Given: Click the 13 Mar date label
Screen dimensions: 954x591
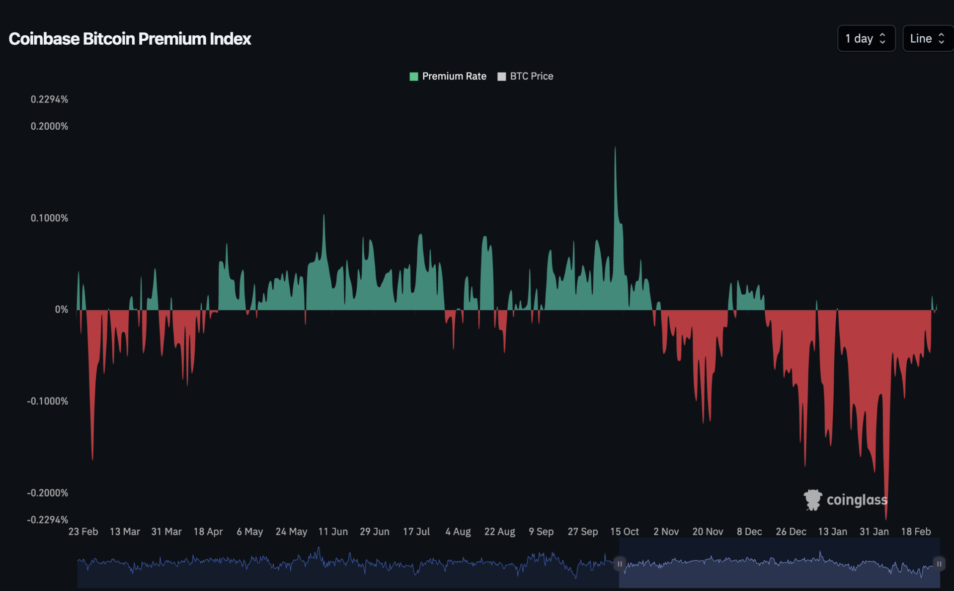Looking at the screenshot, I should [x=125, y=532].
